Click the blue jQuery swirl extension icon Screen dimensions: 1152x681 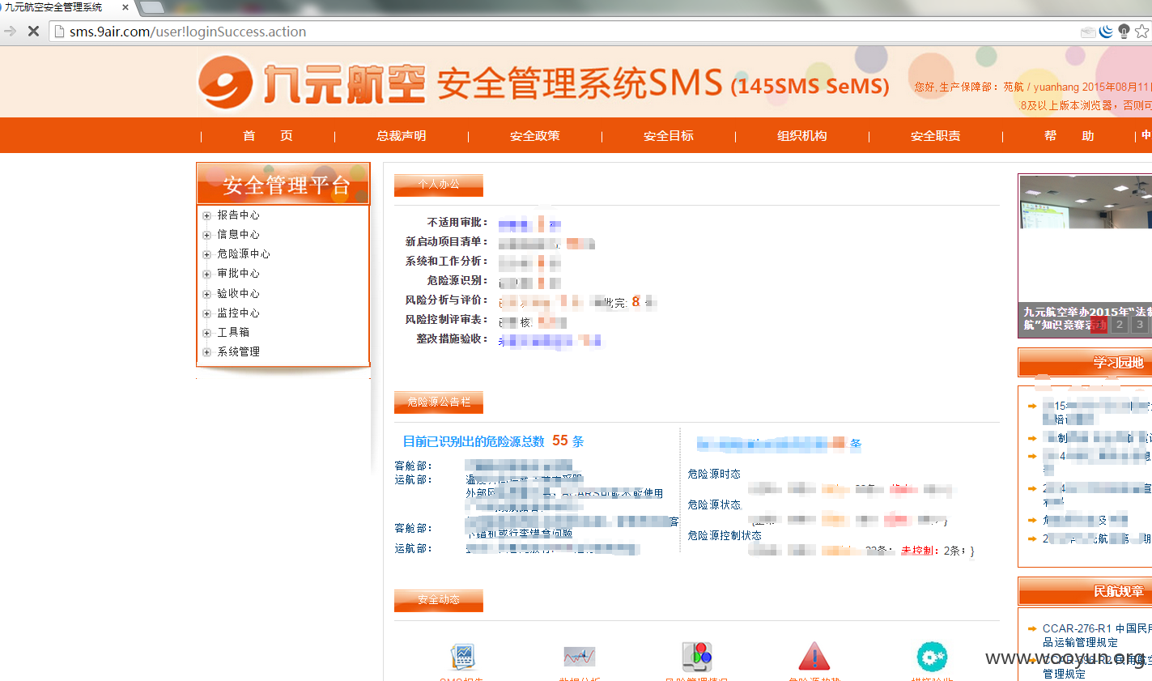[x=1106, y=32]
